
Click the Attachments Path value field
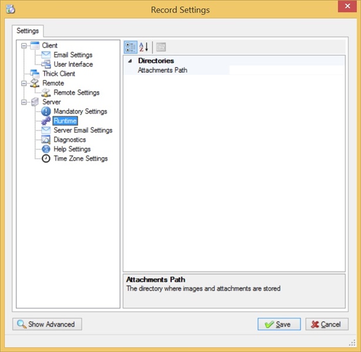pos(287,70)
